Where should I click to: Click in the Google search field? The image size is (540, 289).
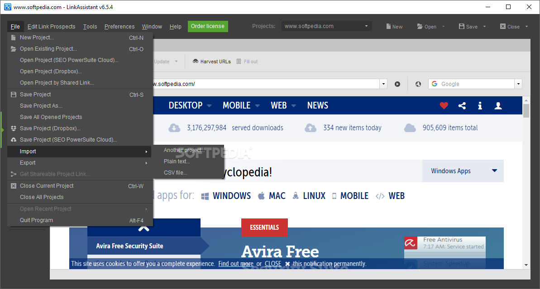(472, 84)
